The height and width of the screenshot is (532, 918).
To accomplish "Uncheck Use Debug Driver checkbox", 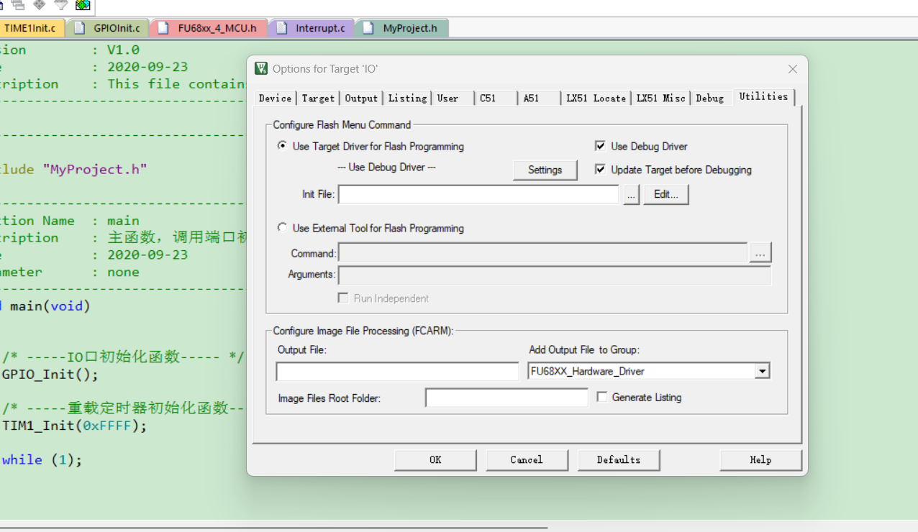I will [x=600, y=146].
